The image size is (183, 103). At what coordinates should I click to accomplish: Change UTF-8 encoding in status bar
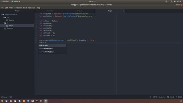155,97
